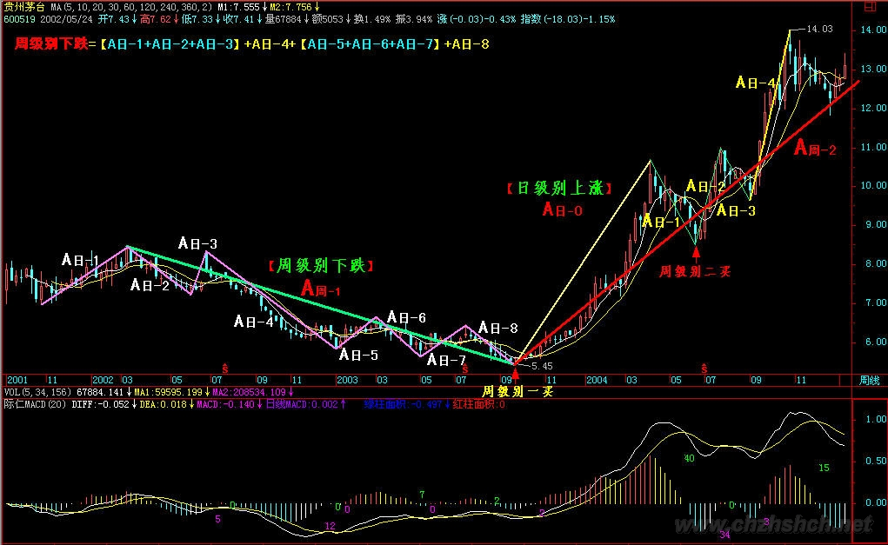Click red arrow above 周级别二买 label
Image resolution: width=888 pixels, height=545 pixels.
(695, 254)
